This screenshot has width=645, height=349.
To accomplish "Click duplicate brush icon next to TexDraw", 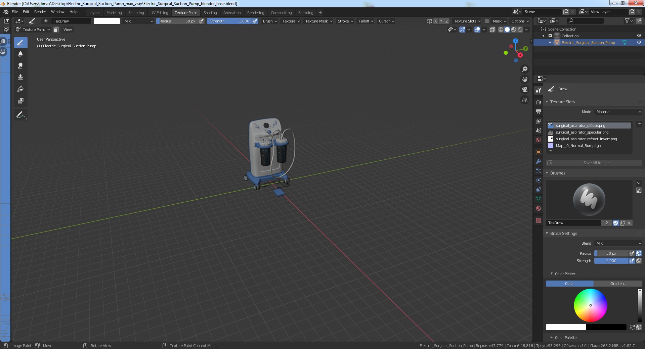I will click(x=622, y=223).
